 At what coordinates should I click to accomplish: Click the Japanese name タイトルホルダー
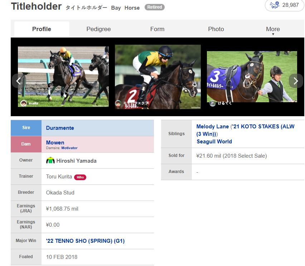tap(86, 8)
